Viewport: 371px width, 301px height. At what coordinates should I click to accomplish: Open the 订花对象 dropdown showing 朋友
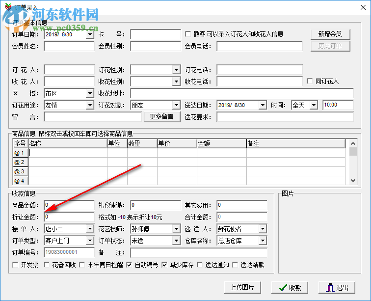click(x=176, y=105)
